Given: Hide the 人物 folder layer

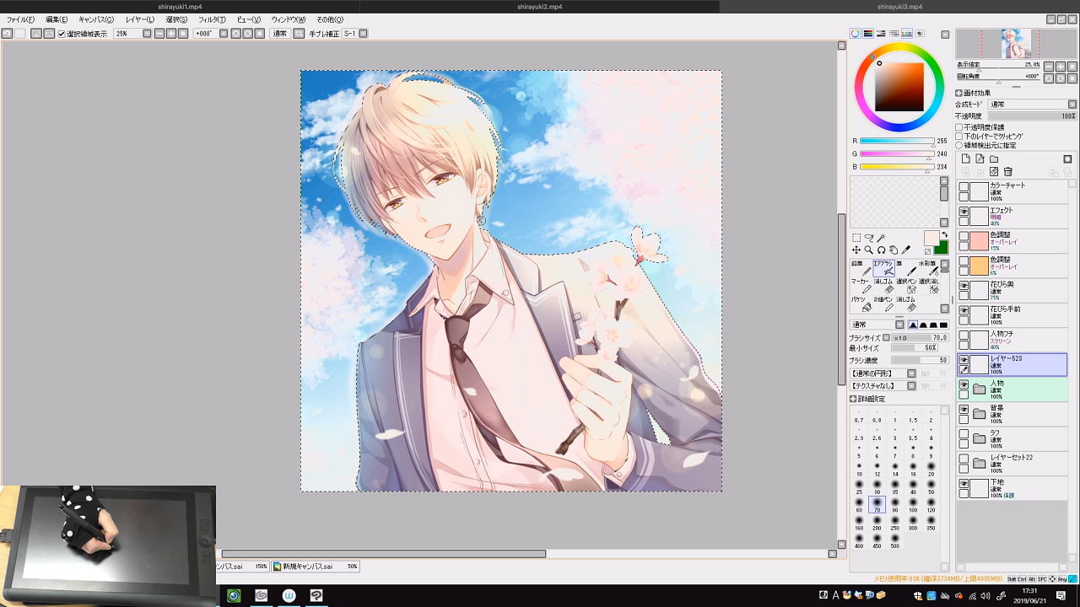Looking at the screenshot, I should point(964,384).
